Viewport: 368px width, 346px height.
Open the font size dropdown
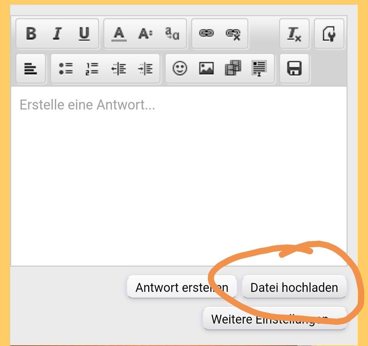[x=145, y=33]
